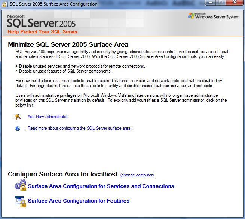Close the Surface Area Configuration window
The image size is (245, 219).
pos(235,3)
